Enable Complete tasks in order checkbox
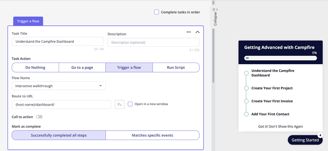 (x=157, y=12)
